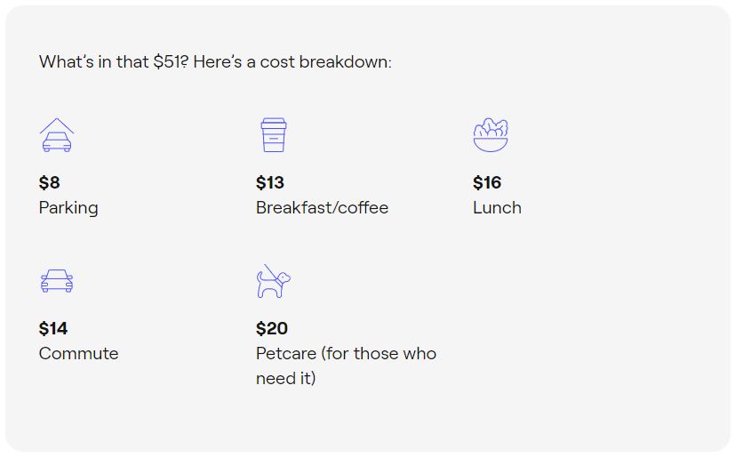Click 'What's in that' heading start
Viewport: 735px width, 458px height.
pos(93,62)
